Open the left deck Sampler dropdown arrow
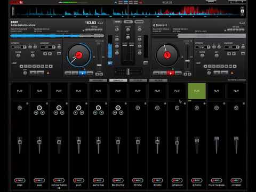The width and height of the screenshot is (256, 192). pos(53,47)
